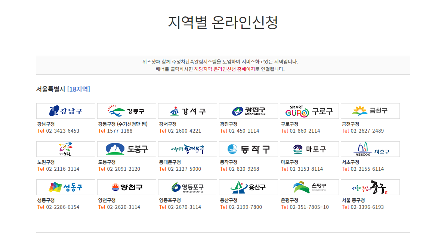Select phone number 02-2091-2120
Viewport: 435px width, 235px height.
pos(123,169)
